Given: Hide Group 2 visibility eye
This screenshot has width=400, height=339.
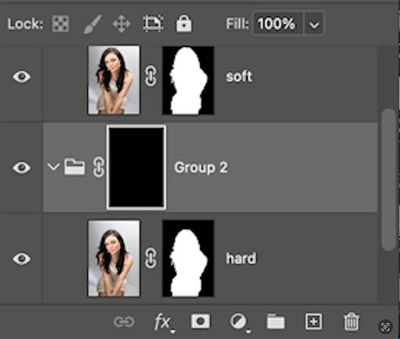Looking at the screenshot, I should point(22,167).
